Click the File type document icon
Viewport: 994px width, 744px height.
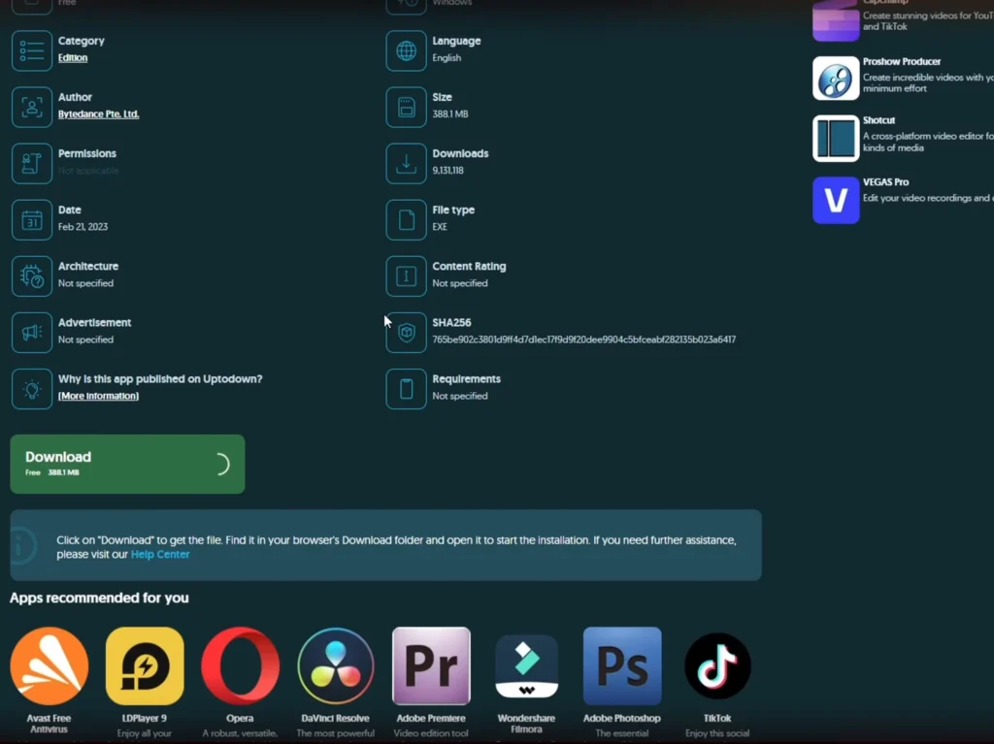click(407, 220)
